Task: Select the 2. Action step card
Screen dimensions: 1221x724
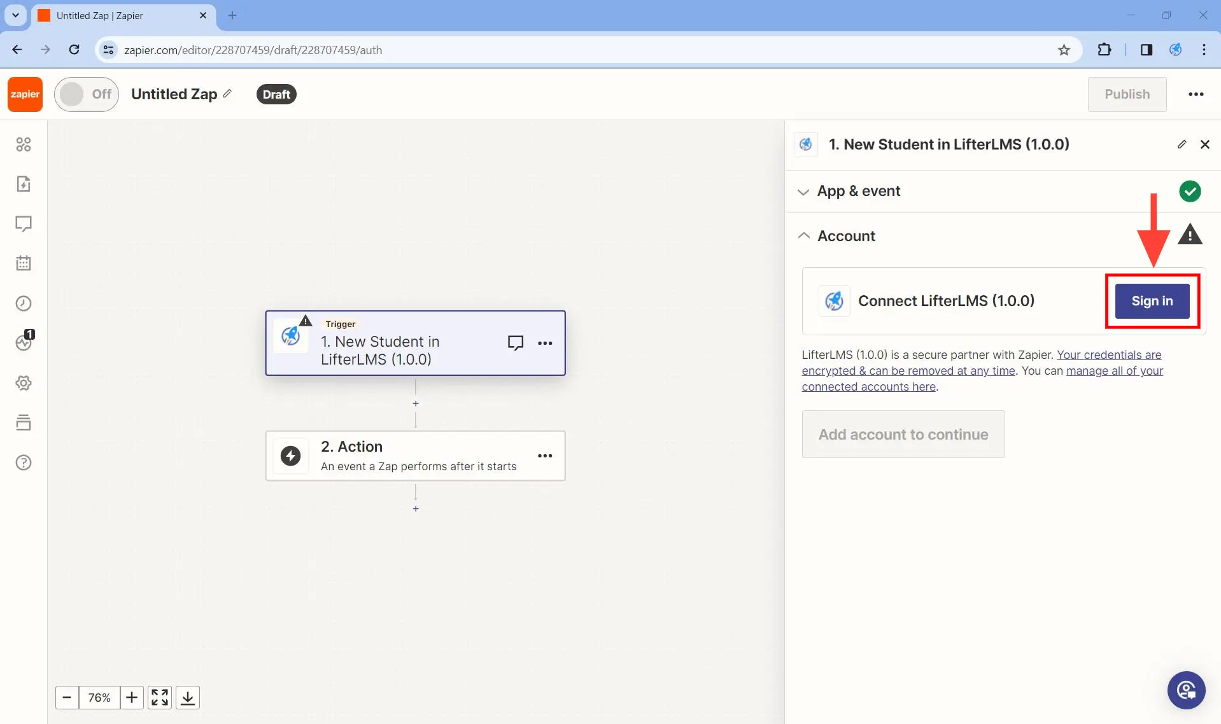Action: [415, 456]
